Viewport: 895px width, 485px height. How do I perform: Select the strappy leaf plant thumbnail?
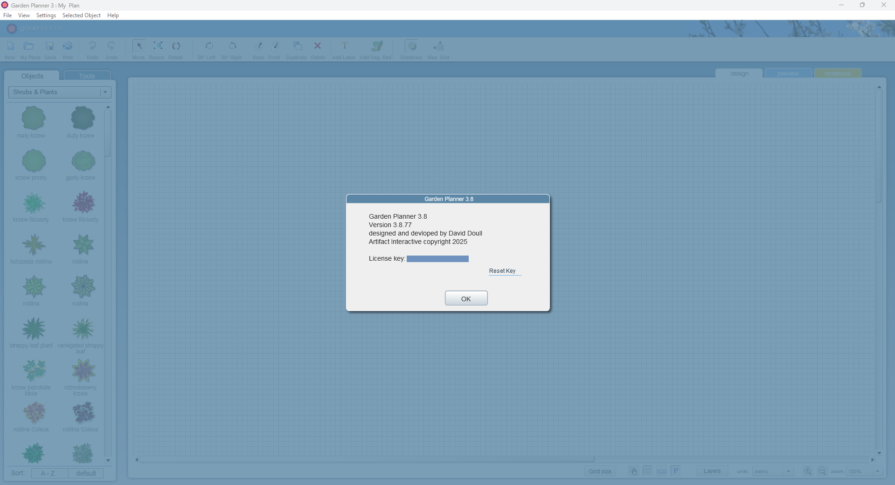click(34, 329)
